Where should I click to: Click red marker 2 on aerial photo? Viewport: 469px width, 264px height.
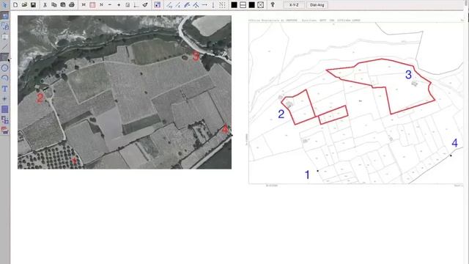pos(40,98)
